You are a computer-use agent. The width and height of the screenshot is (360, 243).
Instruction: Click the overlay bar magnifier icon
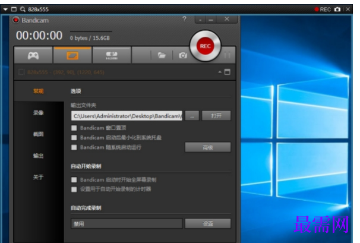pos(23,9)
